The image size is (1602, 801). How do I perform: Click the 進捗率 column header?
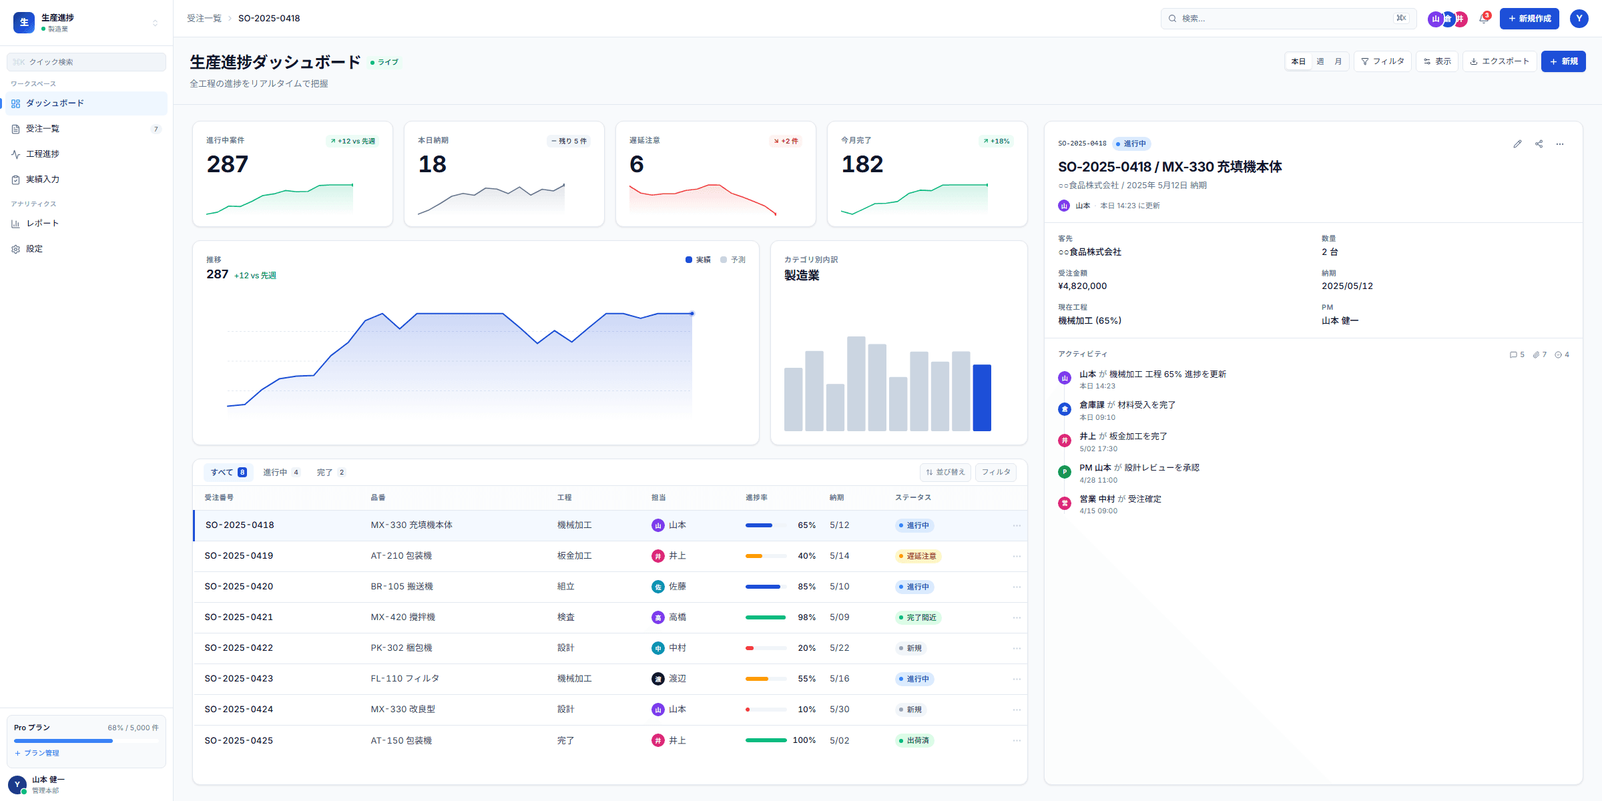tap(756, 498)
